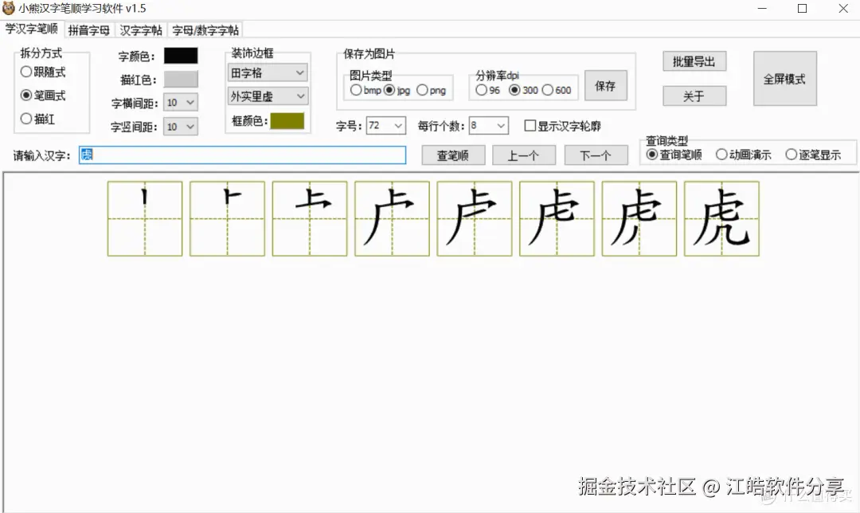Screen dimensions: 860x513
Task: Switch to the 拼音字母 tab
Action: click(88, 30)
